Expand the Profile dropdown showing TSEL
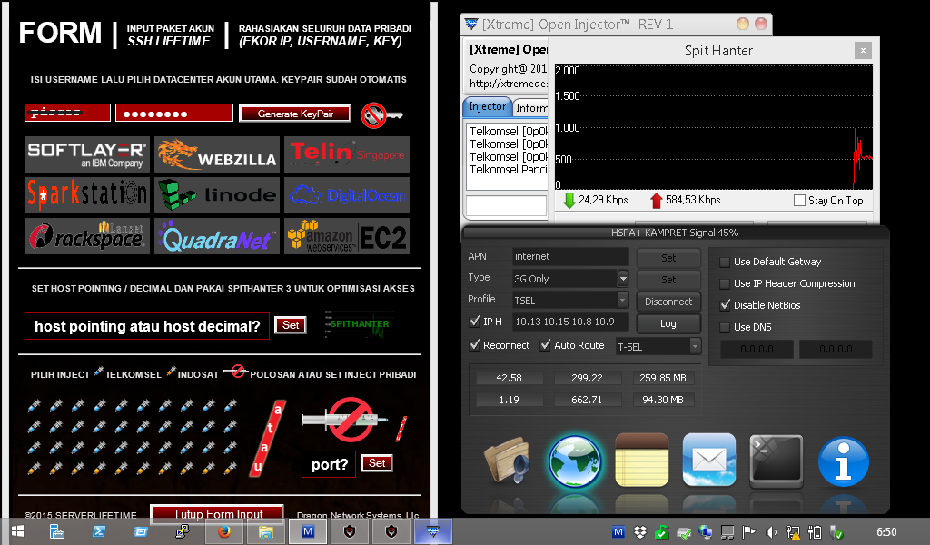 coord(621,300)
